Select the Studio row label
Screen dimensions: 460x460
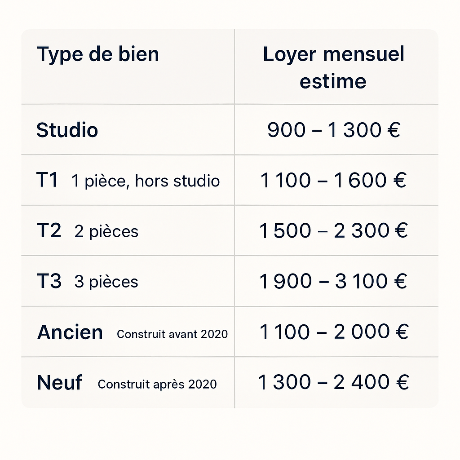coord(67,130)
